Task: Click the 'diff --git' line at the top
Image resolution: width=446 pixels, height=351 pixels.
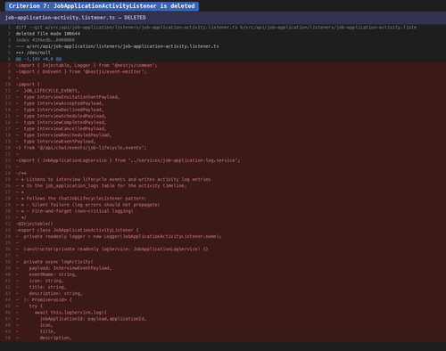Action: (x=216, y=28)
